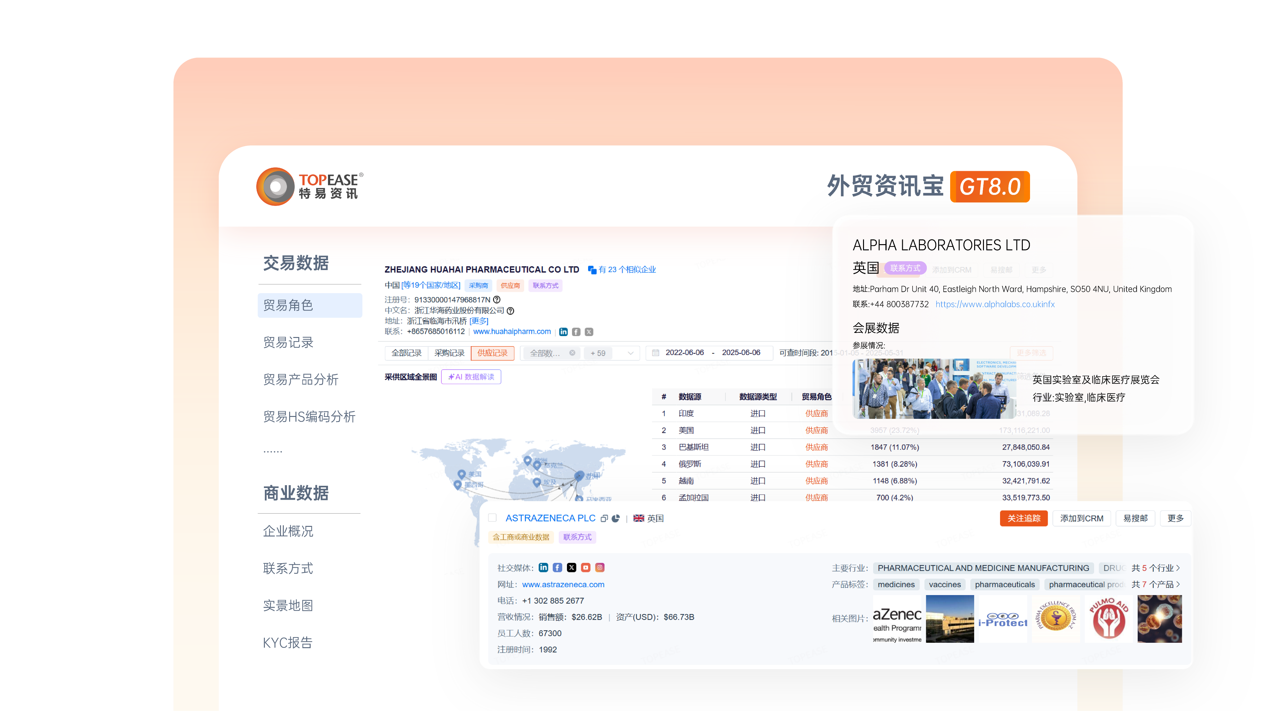Click the copy icon beside ASTRAZENECA PLC
Image resolution: width=1263 pixels, height=711 pixels.
click(605, 519)
